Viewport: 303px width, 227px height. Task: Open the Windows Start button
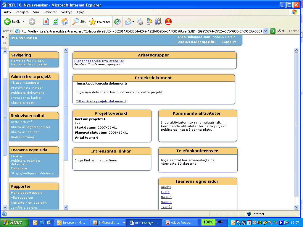pyautogui.click(x=14, y=223)
